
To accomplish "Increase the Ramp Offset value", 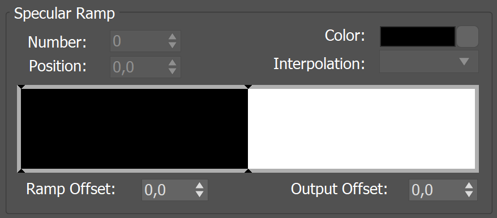I will [x=199, y=186].
